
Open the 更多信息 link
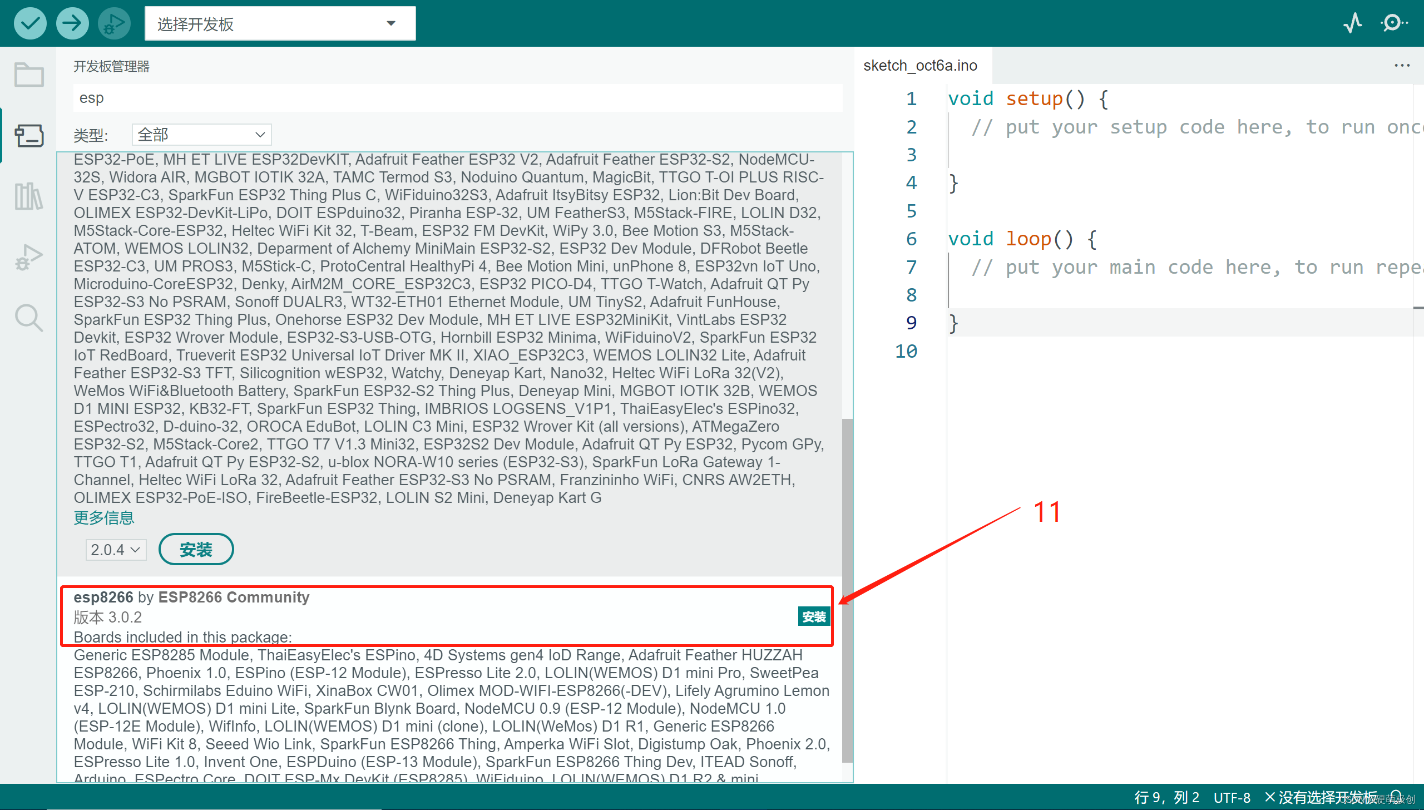104,518
